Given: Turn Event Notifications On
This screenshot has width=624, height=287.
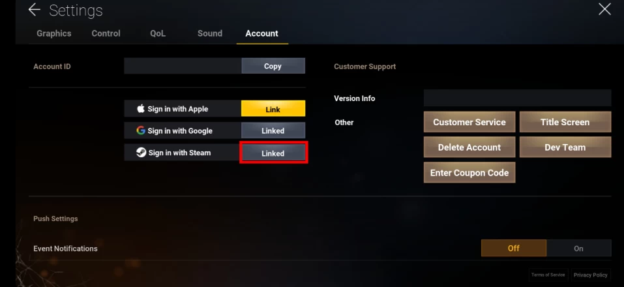Looking at the screenshot, I should pos(578,248).
